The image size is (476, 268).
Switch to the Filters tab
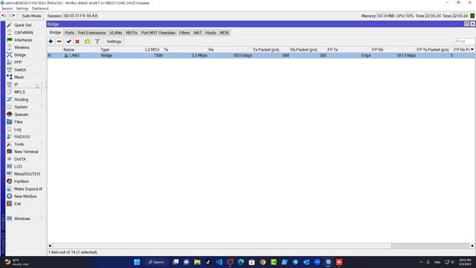coord(184,33)
